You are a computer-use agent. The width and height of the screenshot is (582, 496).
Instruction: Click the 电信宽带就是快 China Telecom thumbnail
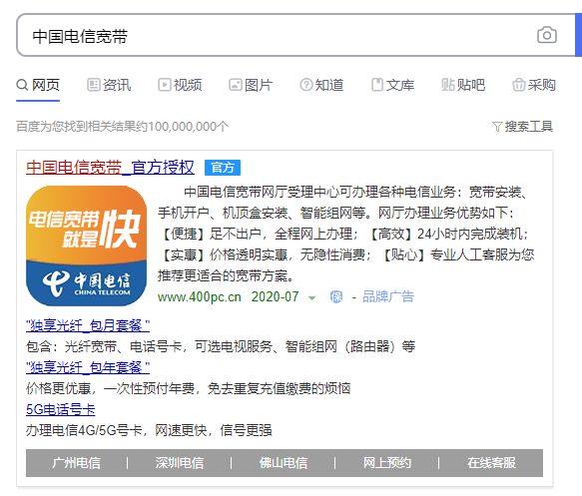(86, 246)
